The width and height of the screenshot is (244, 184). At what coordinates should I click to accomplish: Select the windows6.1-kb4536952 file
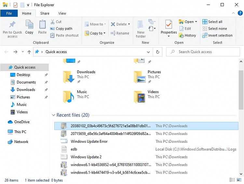click(146, 165)
